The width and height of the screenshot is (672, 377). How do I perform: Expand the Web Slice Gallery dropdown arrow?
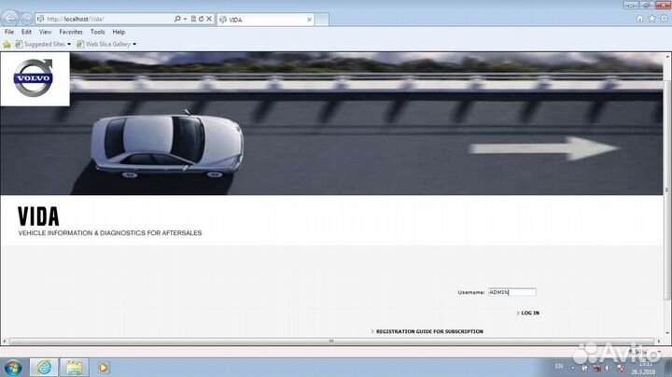(x=134, y=44)
